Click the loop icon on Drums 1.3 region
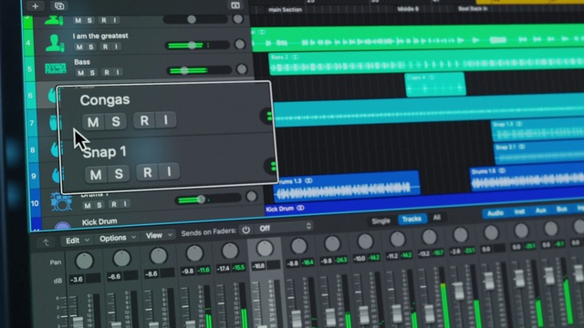584x328 pixels. (308, 180)
